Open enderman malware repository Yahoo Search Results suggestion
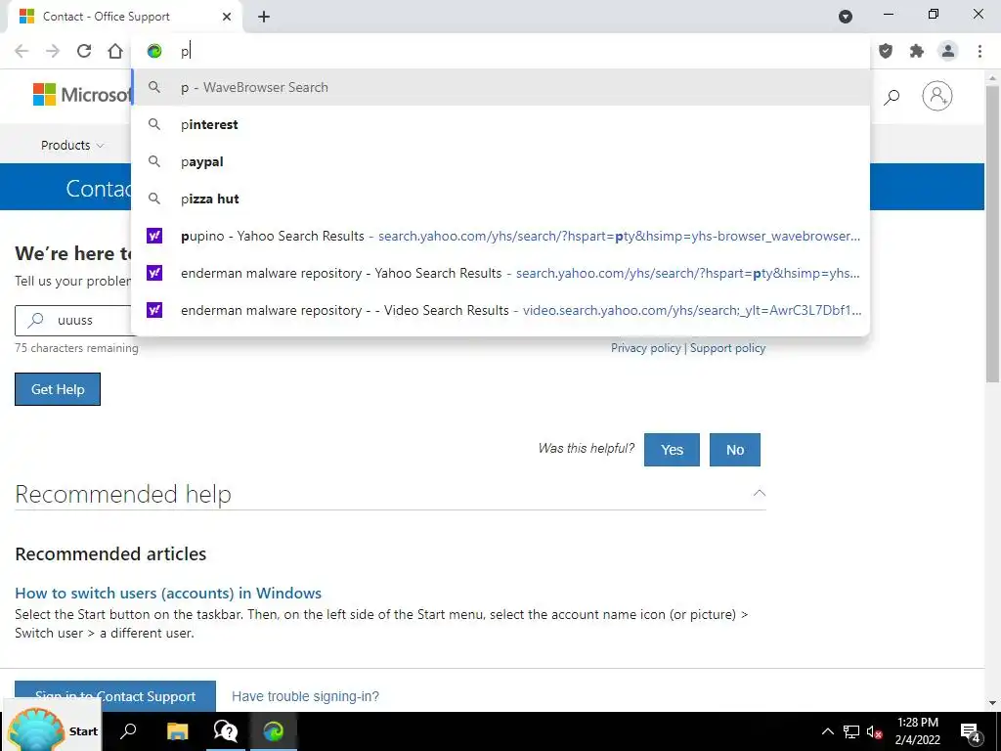 point(500,273)
